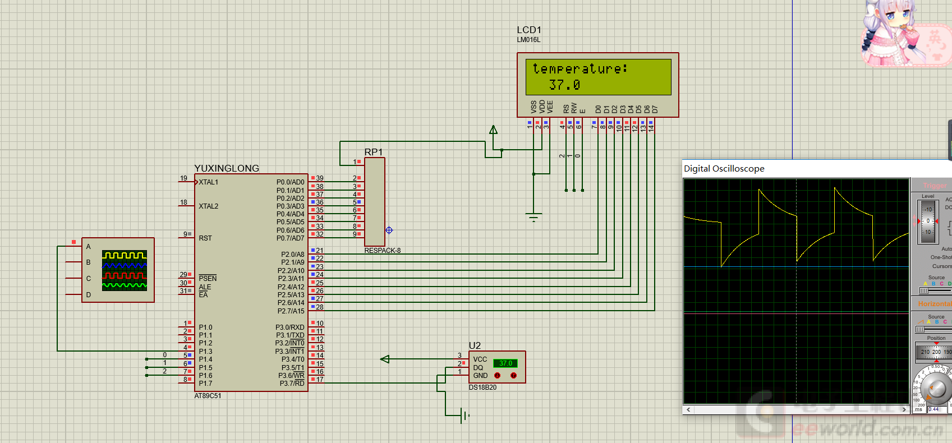The image size is (952, 443).
Task: Click the Horizontal heading in oscilloscope panel
Action: [x=935, y=304]
